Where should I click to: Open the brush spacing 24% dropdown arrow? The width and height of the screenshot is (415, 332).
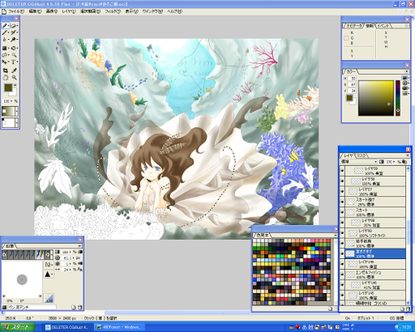[70, 269]
